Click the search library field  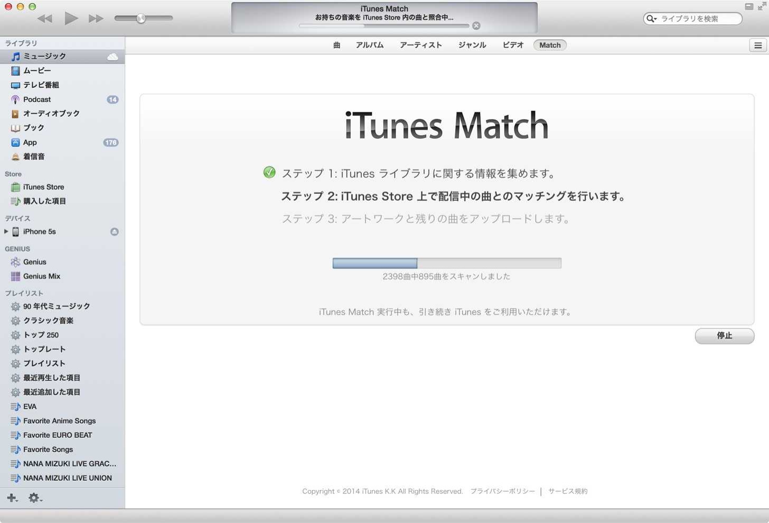(x=692, y=18)
